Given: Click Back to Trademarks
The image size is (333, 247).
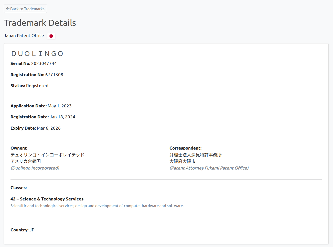Looking at the screenshot, I should coord(25,9).
